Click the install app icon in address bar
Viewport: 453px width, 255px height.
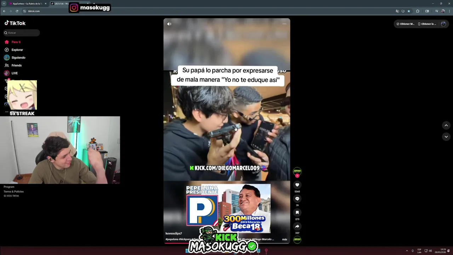403,11
